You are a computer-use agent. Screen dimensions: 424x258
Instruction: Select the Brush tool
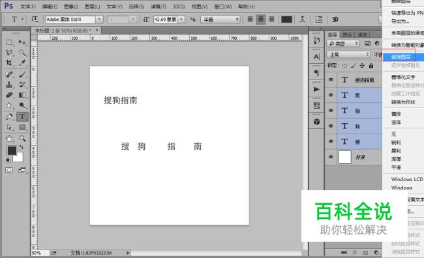[x=22, y=74]
